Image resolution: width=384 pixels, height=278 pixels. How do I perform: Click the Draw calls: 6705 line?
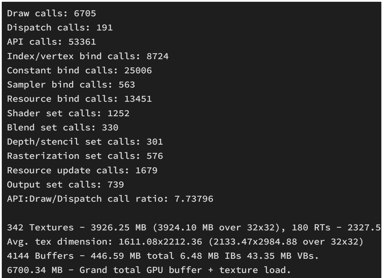(51, 13)
